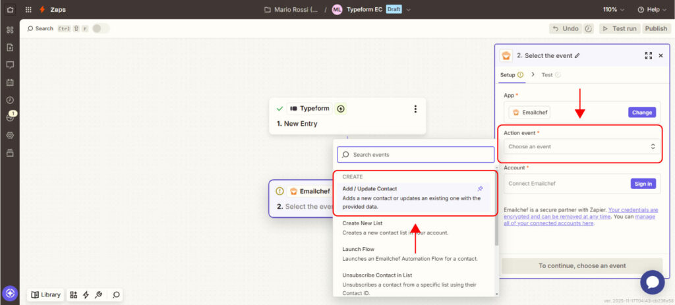Select Create New List event
The image size is (675, 305).
[413, 228]
